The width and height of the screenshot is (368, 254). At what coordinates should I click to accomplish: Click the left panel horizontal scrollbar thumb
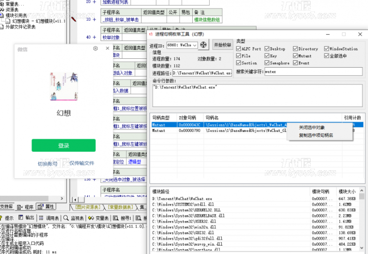click(24, 198)
